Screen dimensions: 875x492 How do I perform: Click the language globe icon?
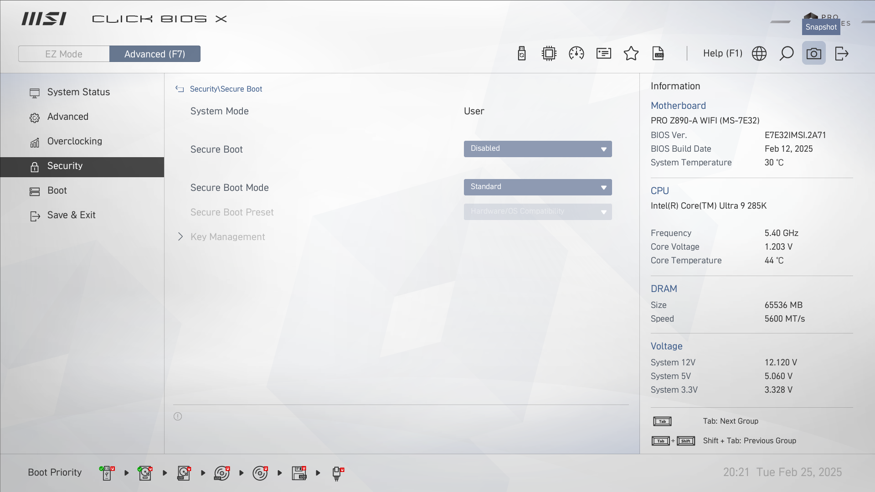pos(759,54)
